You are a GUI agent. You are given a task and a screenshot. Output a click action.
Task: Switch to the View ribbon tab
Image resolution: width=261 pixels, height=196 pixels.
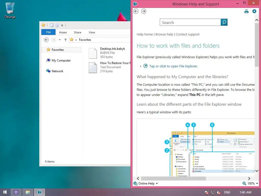tap(92, 32)
